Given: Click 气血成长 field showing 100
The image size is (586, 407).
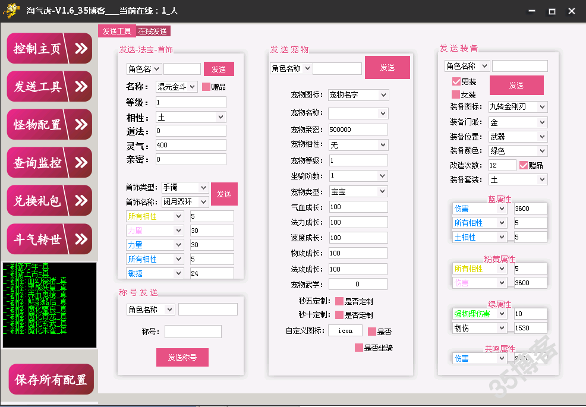Looking at the screenshot, I should click(358, 207).
